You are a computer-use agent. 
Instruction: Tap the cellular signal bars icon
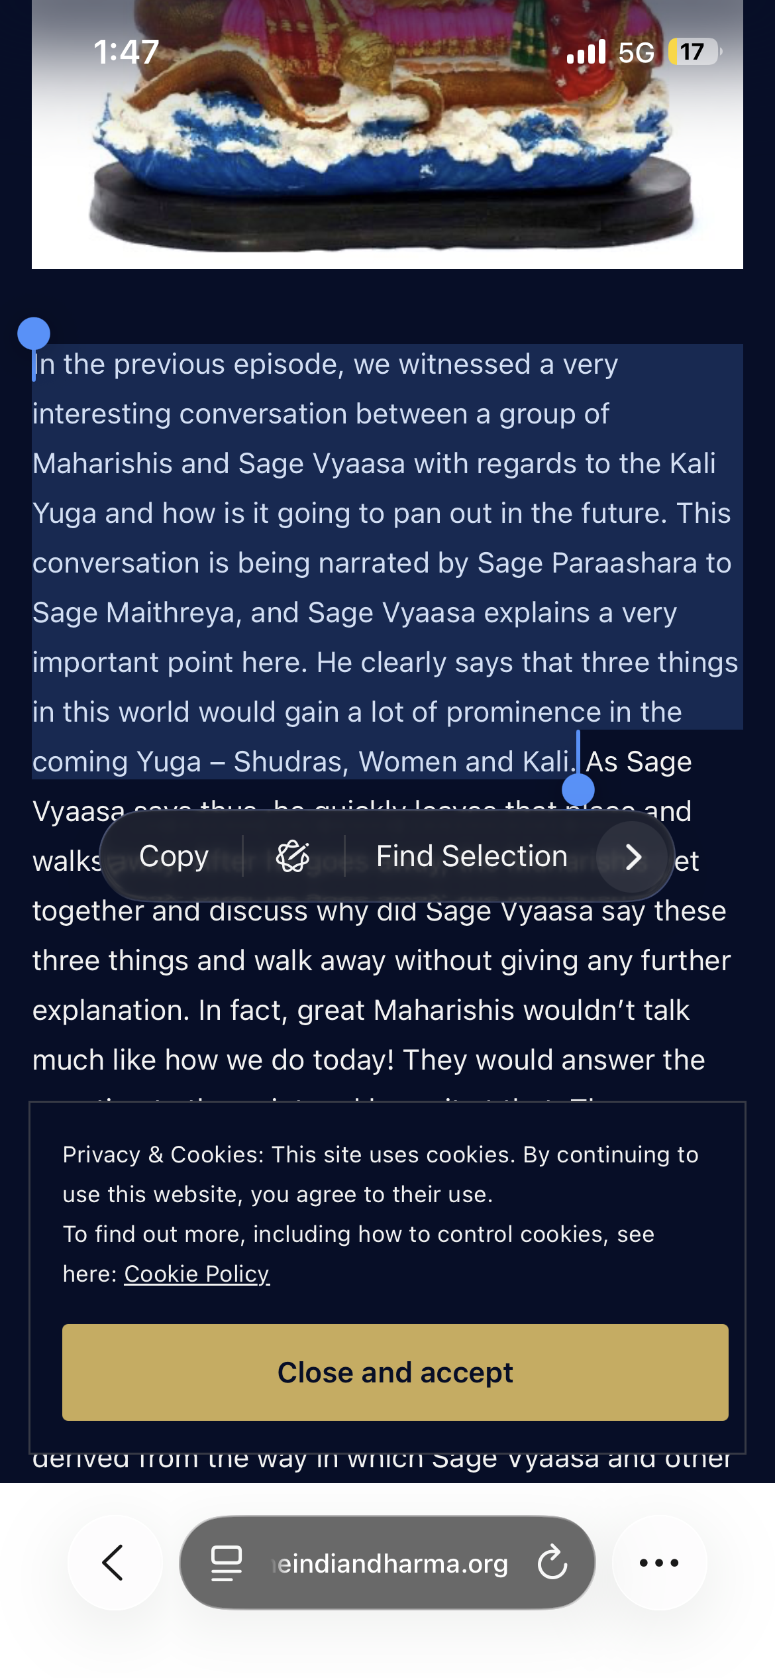click(x=586, y=52)
